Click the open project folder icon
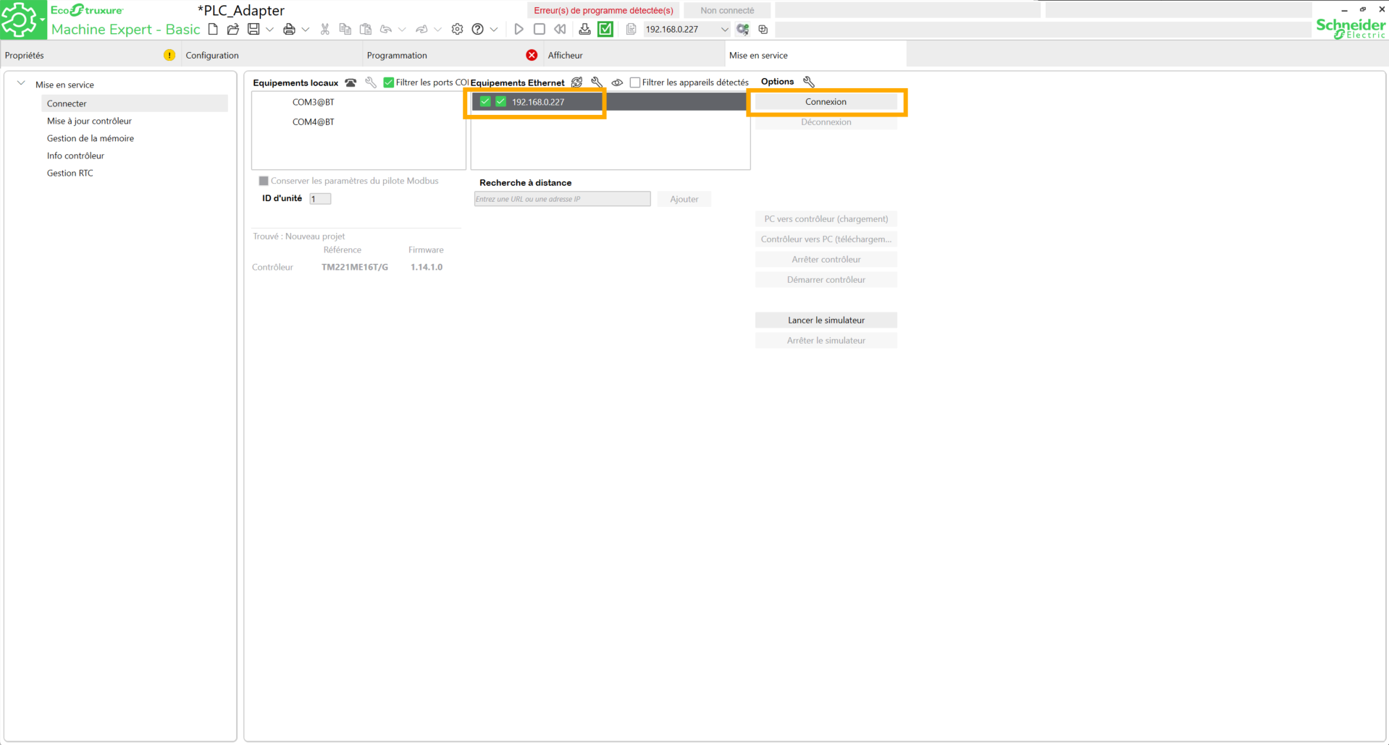The height and width of the screenshot is (745, 1389). (x=232, y=30)
